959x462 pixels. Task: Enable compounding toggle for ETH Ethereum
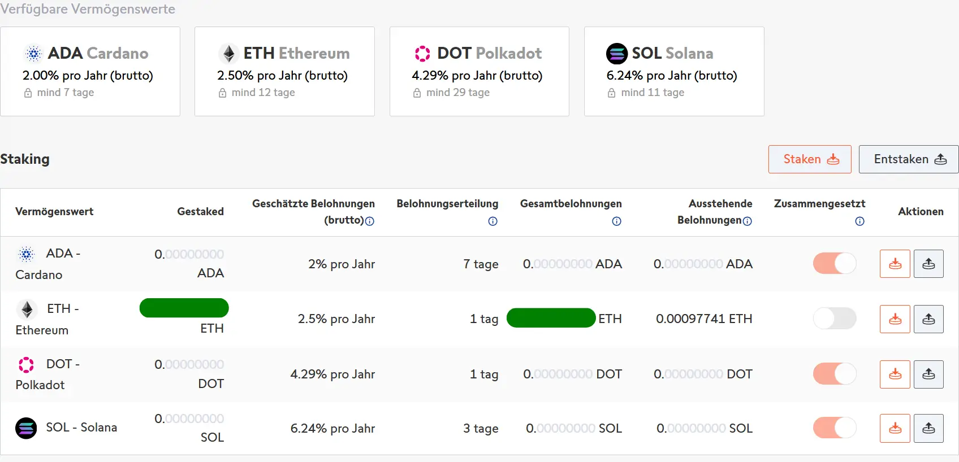pos(835,319)
